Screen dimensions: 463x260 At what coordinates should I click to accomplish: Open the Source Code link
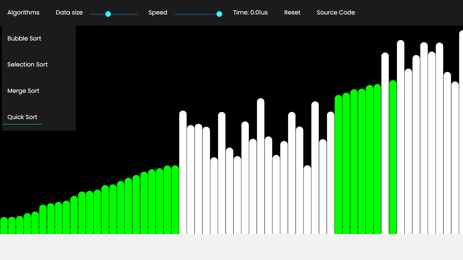click(x=336, y=12)
